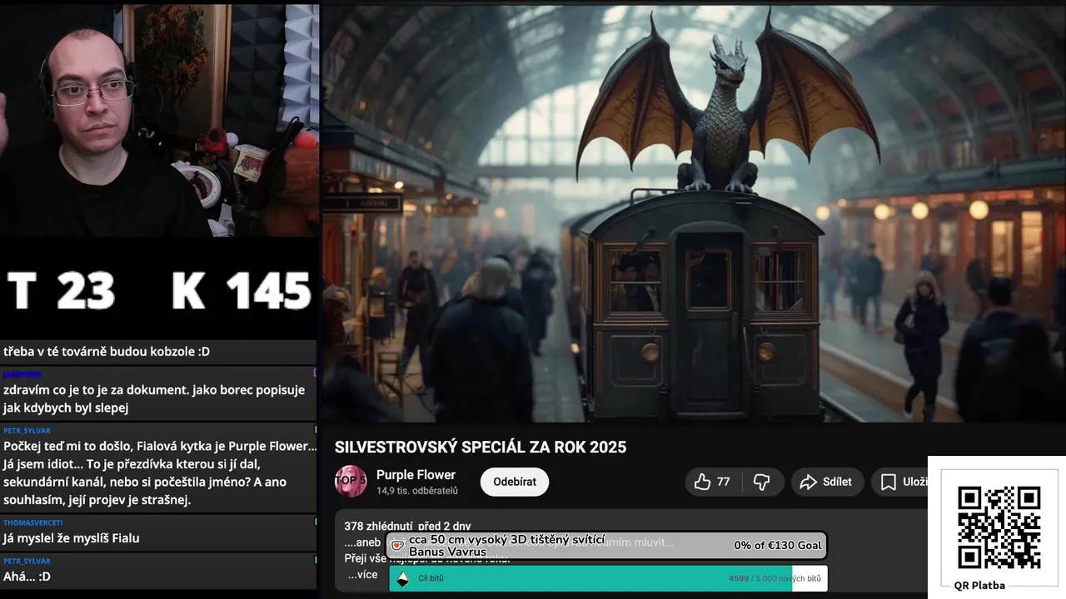Viewport: 1066px width, 599px height.
Task: Click the T 23 counter
Action: (x=61, y=291)
